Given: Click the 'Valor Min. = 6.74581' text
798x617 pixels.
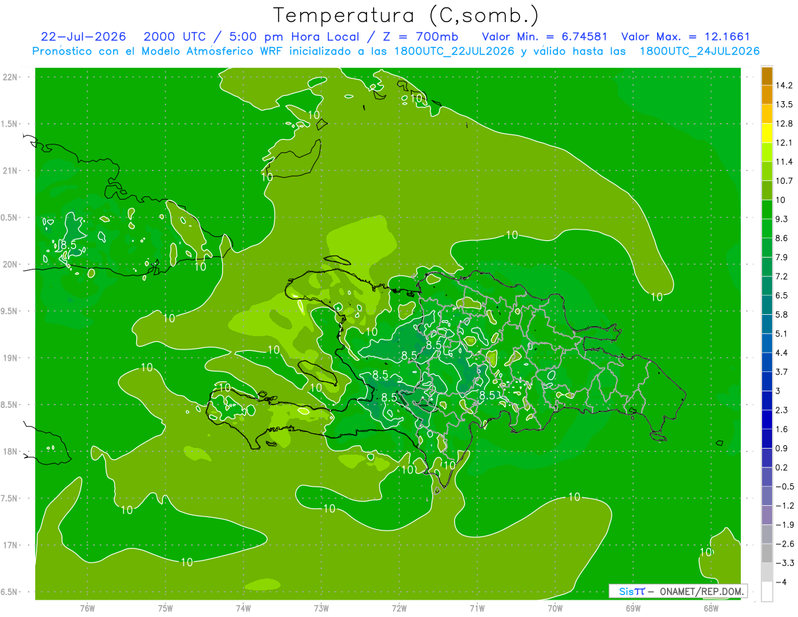Looking at the screenshot, I should click(545, 37).
